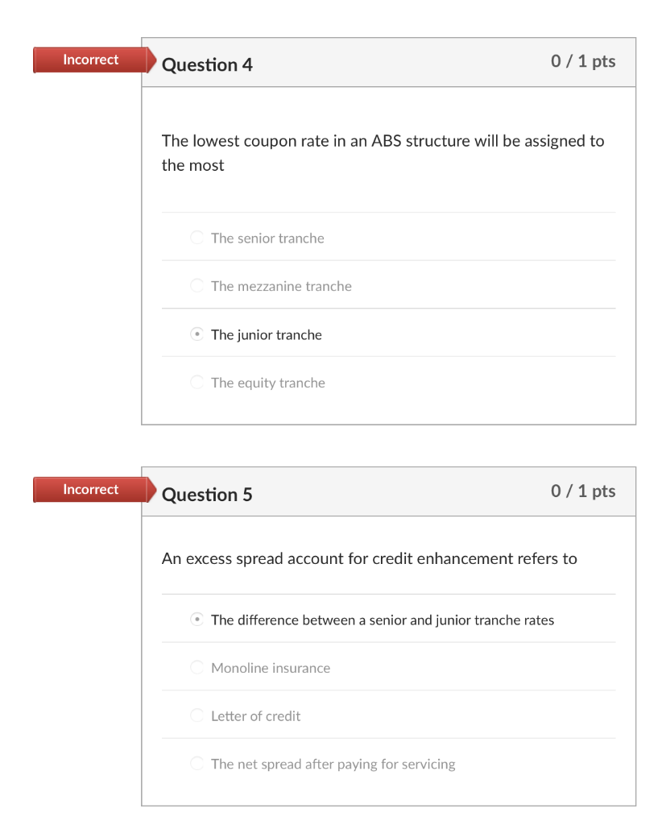Click the answer text "Monoline insurance"
This screenshot has width=666, height=825.
coord(270,667)
